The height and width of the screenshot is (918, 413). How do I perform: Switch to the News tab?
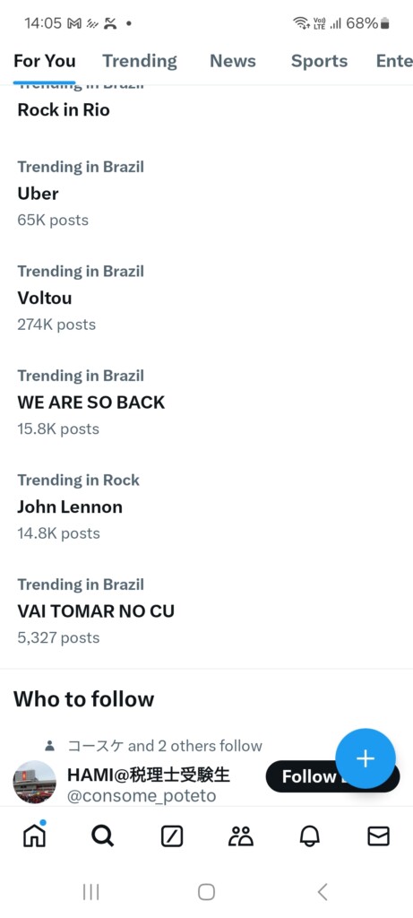point(233,61)
